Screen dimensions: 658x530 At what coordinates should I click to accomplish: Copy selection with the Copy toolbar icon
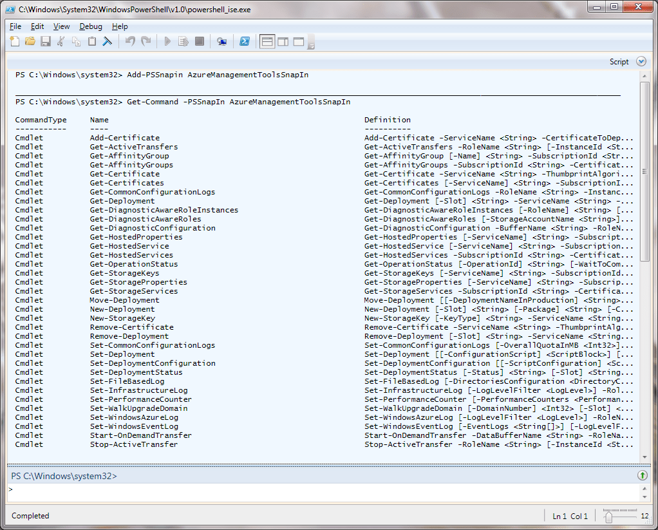tap(77, 41)
